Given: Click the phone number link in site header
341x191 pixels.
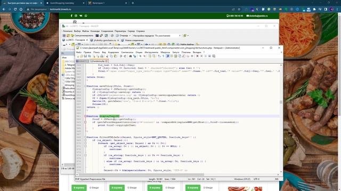Looking at the screenshot, I should pyautogui.click(x=235, y=16).
